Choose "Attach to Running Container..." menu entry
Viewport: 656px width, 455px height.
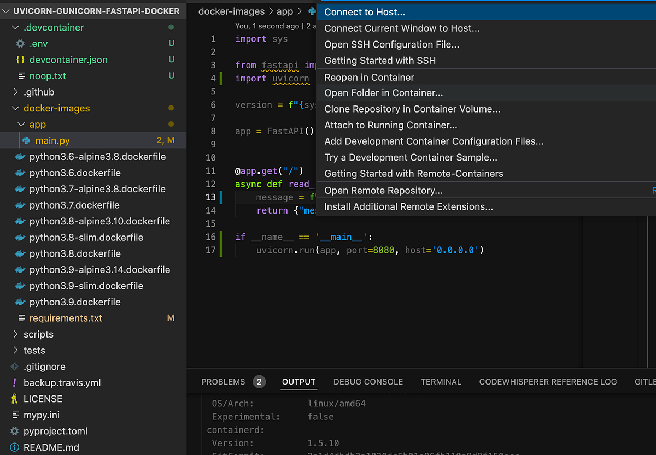click(390, 125)
